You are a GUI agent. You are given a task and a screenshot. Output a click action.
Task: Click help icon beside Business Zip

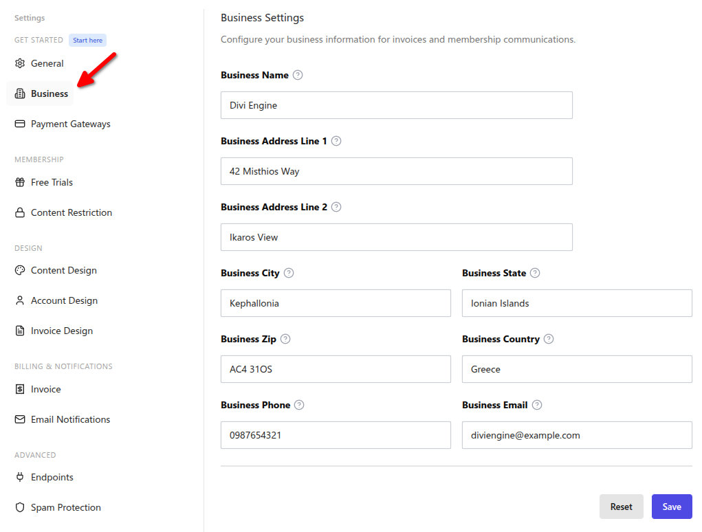285,339
